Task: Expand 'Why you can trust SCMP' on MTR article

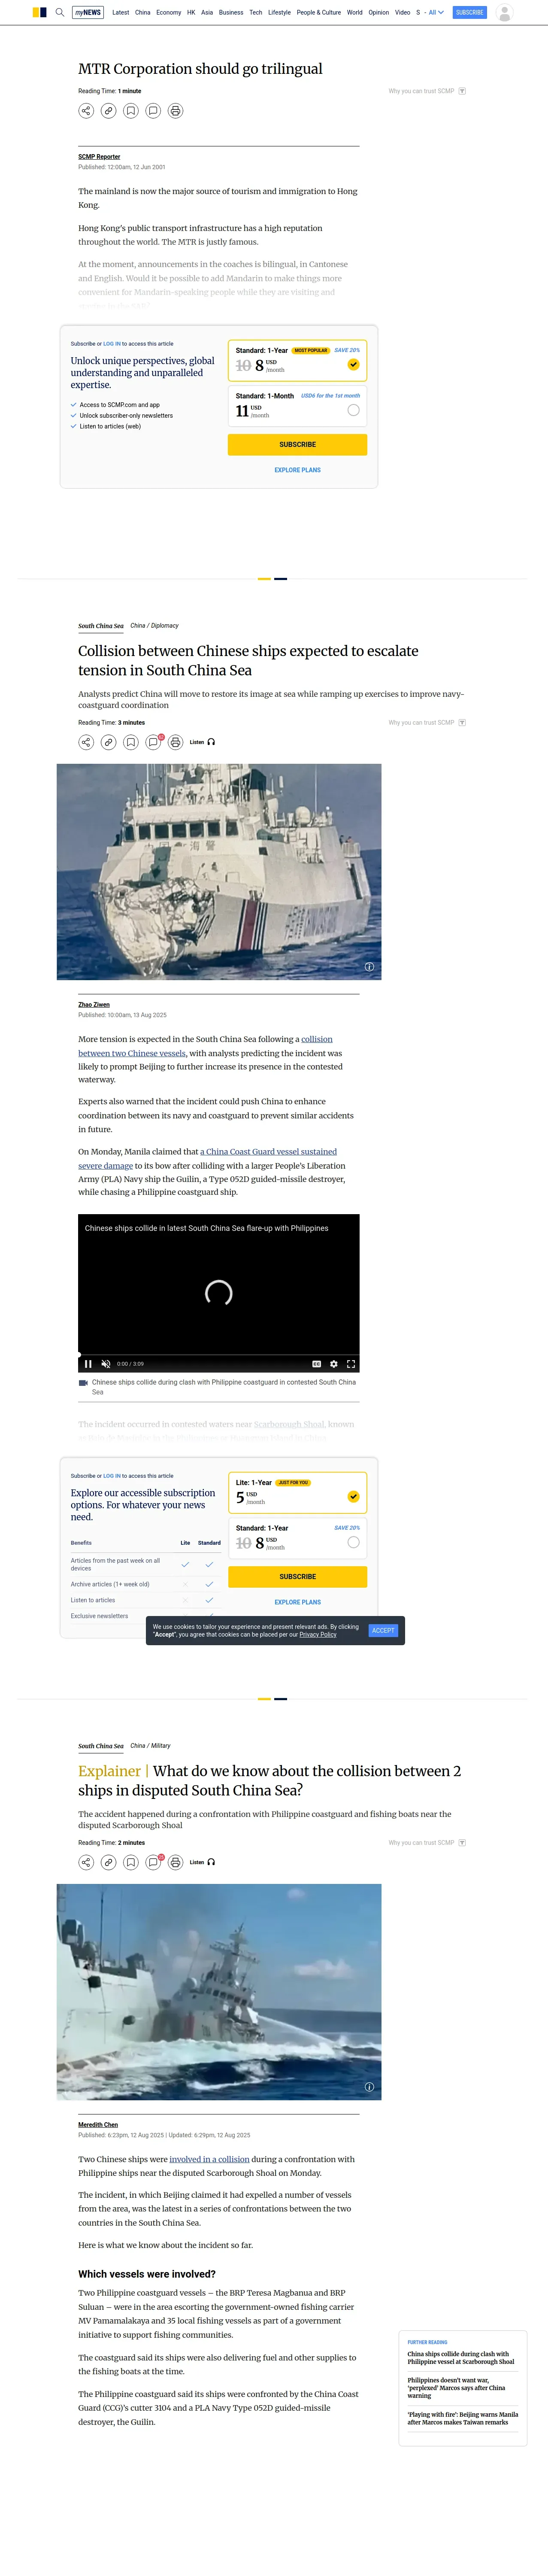Action: pyautogui.click(x=427, y=91)
